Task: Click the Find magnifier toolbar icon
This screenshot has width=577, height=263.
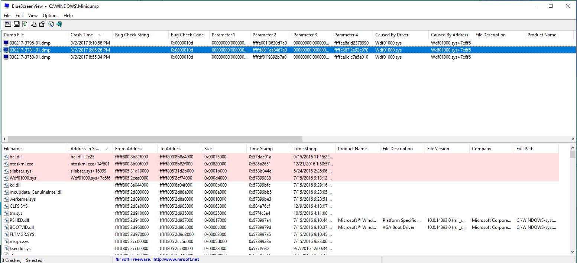Action: pos(51,24)
